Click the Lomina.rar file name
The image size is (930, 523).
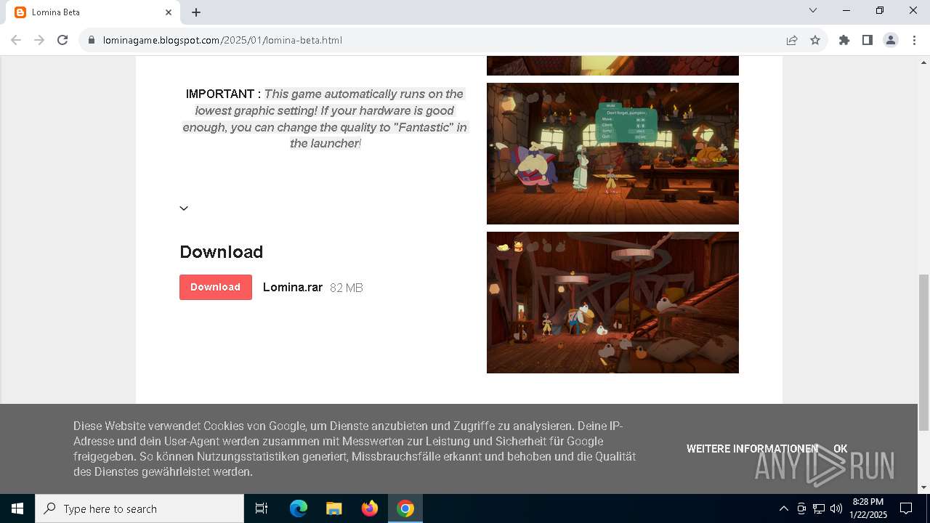[x=293, y=287]
